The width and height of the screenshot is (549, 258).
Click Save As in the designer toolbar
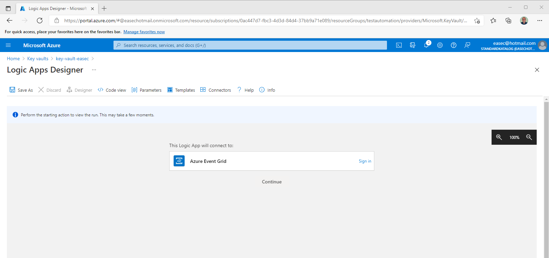pos(21,90)
